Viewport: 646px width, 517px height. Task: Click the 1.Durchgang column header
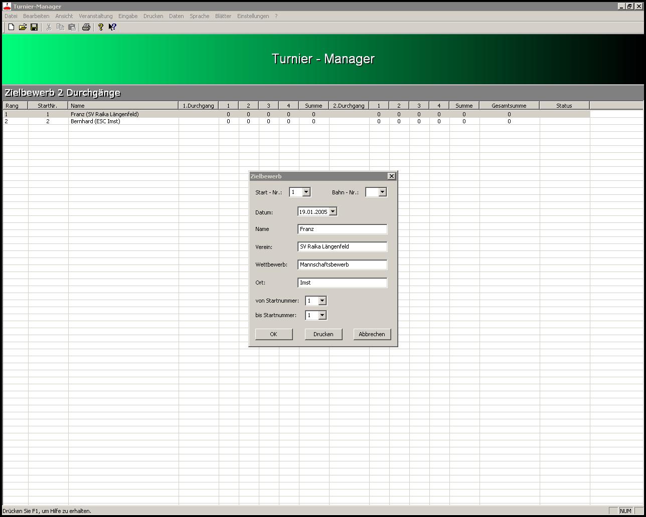(198, 106)
